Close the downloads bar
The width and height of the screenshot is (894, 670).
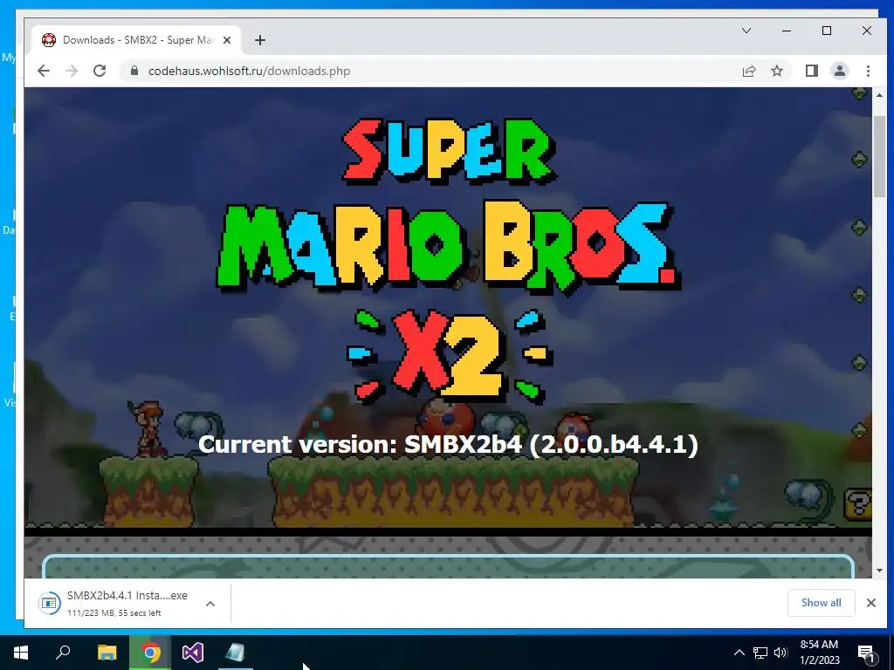(x=870, y=603)
